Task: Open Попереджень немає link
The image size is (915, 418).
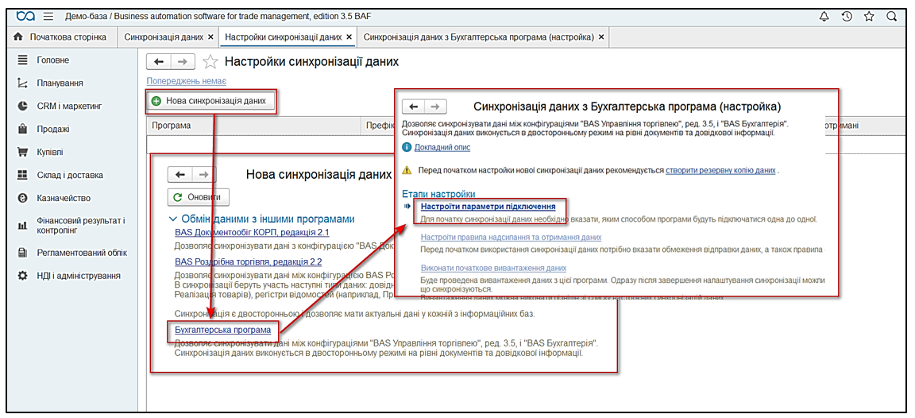Action: (186, 80)
